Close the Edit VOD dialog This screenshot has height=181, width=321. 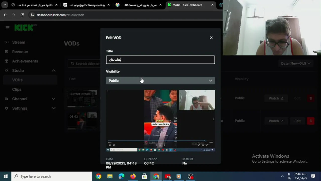[211, 38]
